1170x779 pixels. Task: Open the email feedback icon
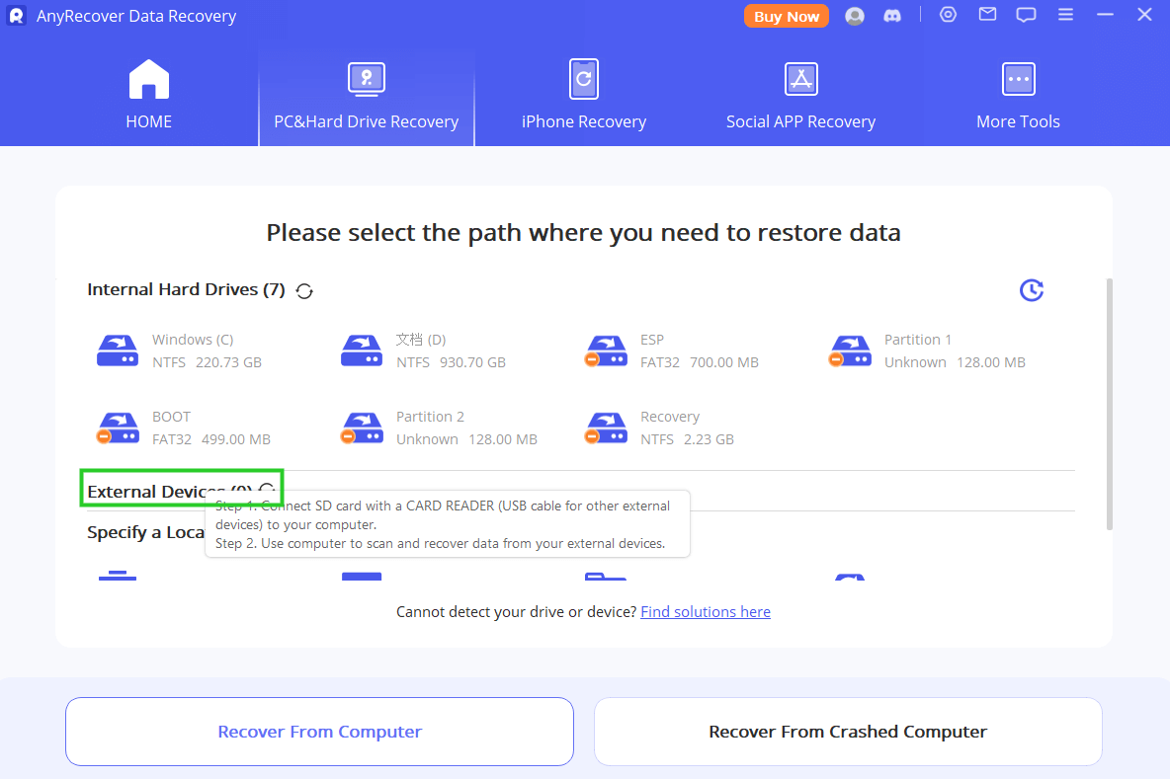(x=987, y=15)
